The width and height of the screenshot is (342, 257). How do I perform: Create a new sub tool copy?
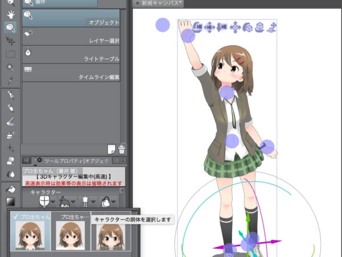pos(112,149)
